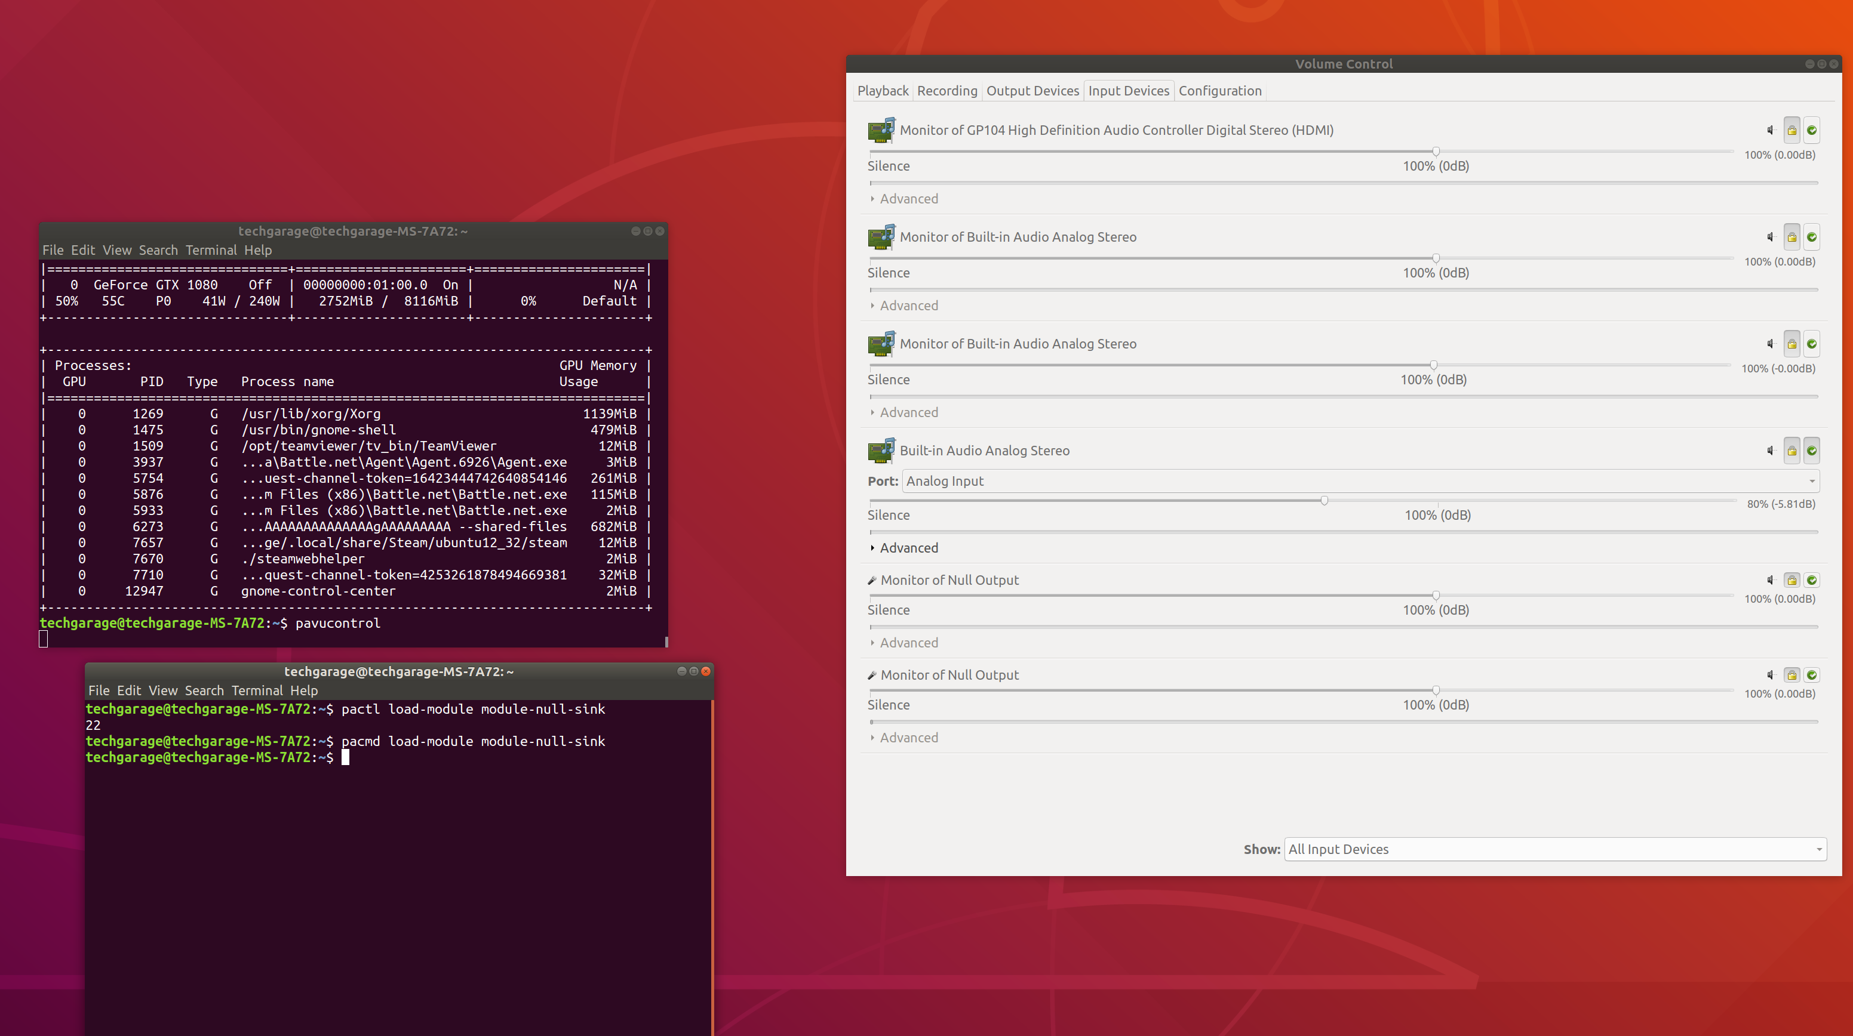
Task: Mute the Built-in Audio Analog Stereo input
Action: point(1770,451)
